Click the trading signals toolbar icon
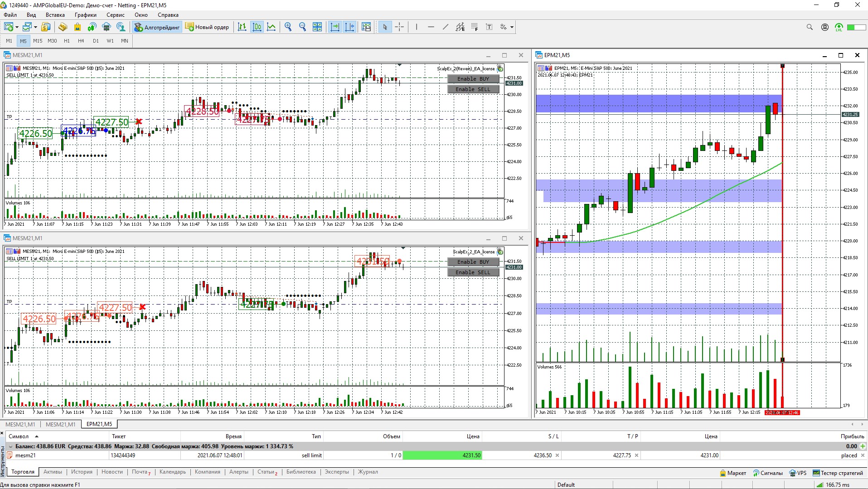The width and height of the screenshot is (868, 489). 92,27
